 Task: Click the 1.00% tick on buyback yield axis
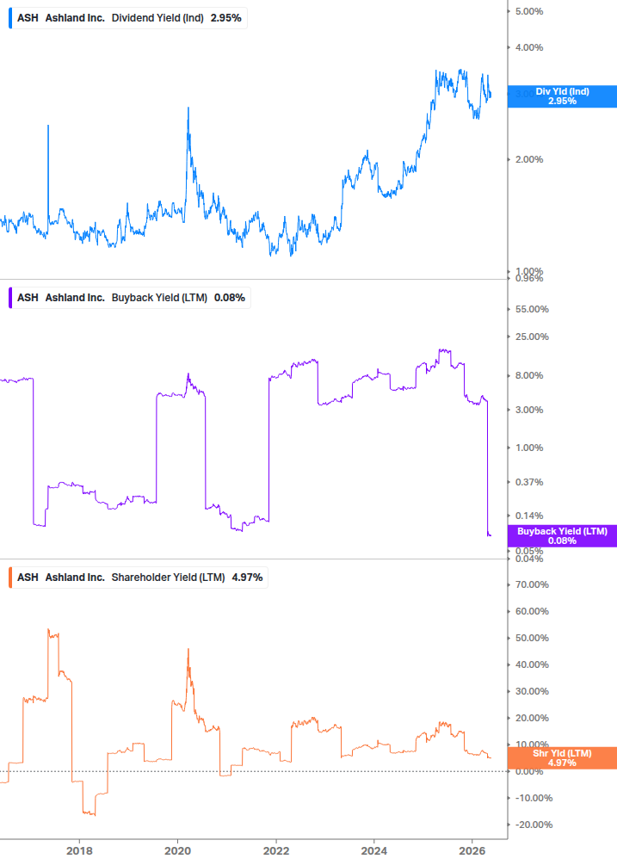point(529,448)
